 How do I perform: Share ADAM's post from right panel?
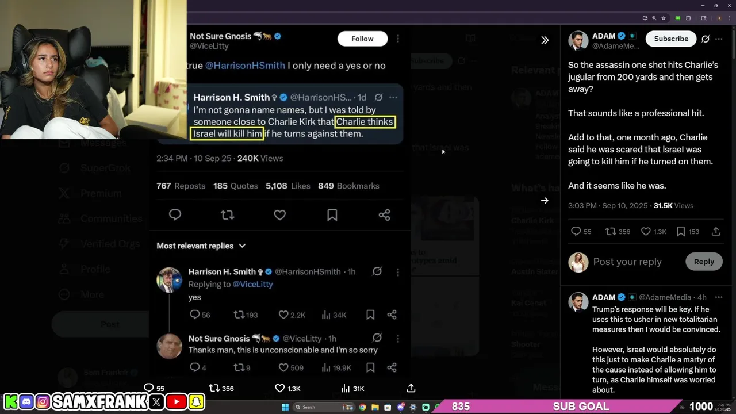(716, 231)
